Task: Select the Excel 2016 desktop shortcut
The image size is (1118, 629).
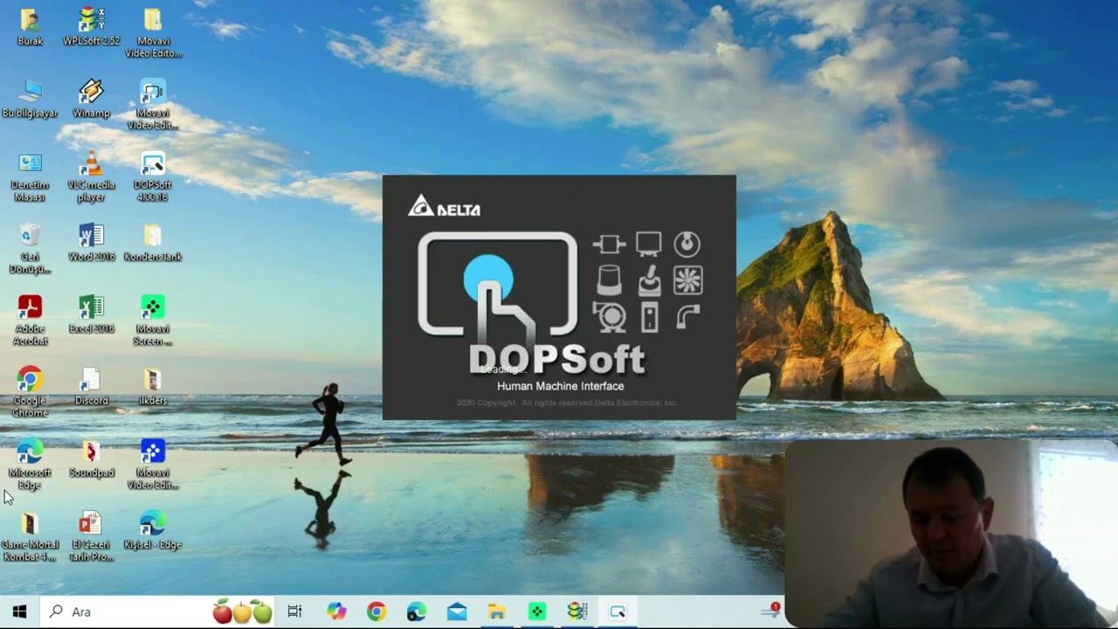Action: click(x=91, y=314)
